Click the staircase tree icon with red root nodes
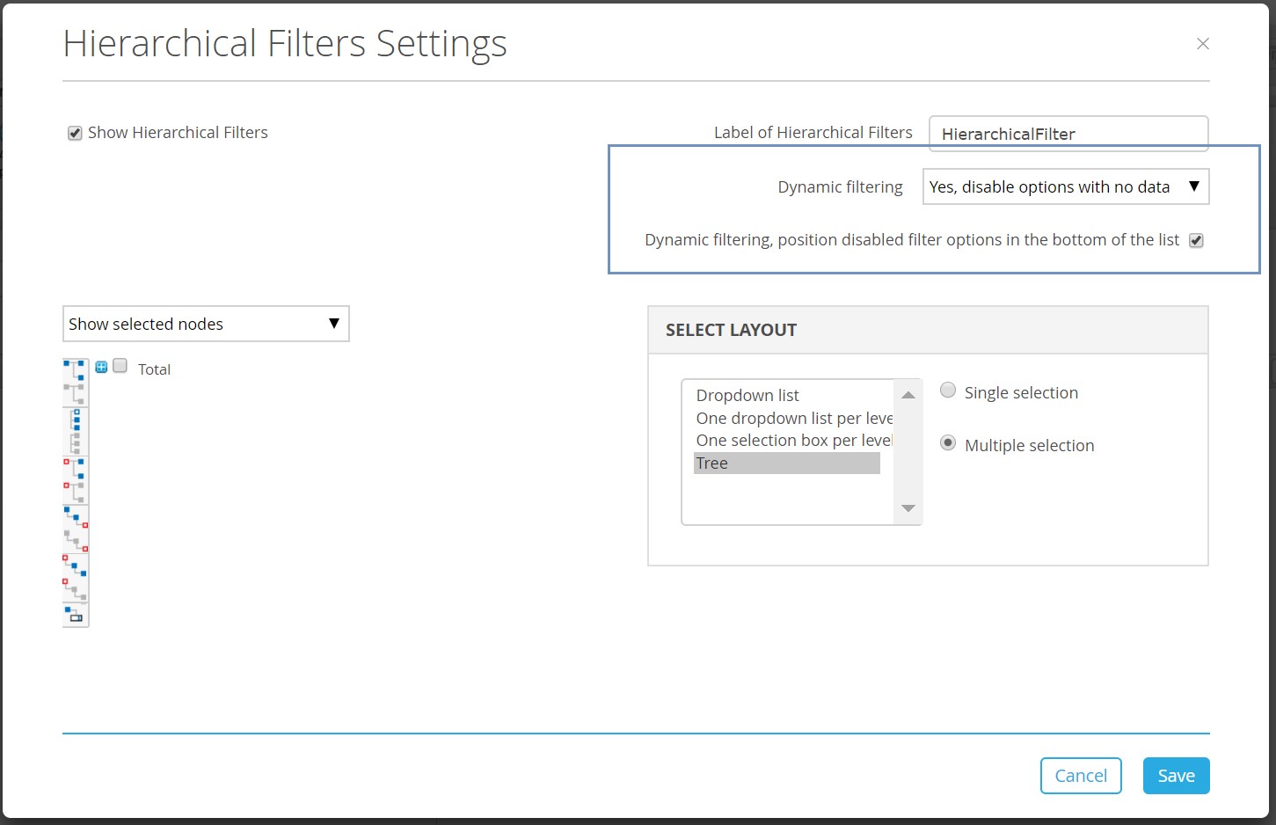The width and height of the screenshot is (1276, 825). [76, 577]
